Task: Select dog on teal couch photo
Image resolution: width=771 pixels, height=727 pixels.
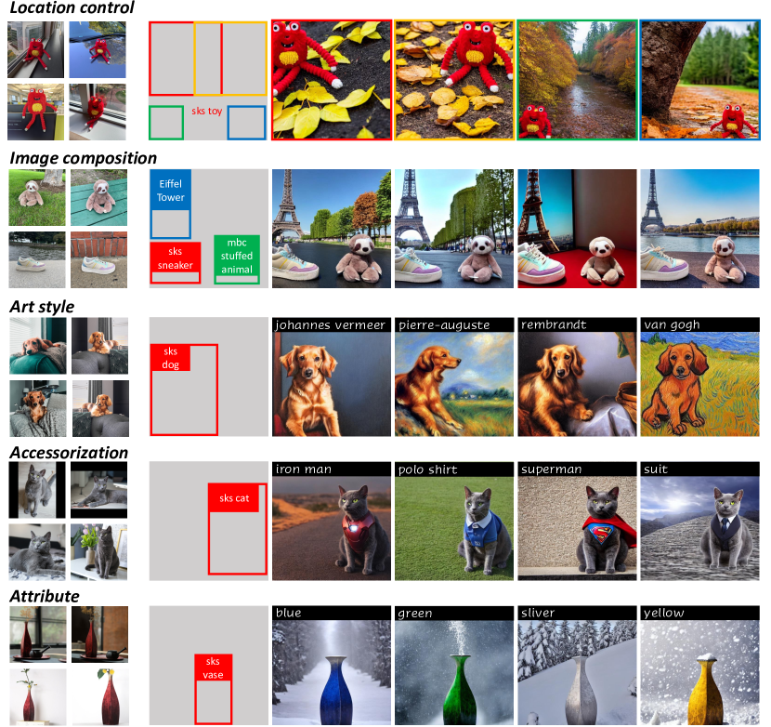Action: click(x=38, y=346)
